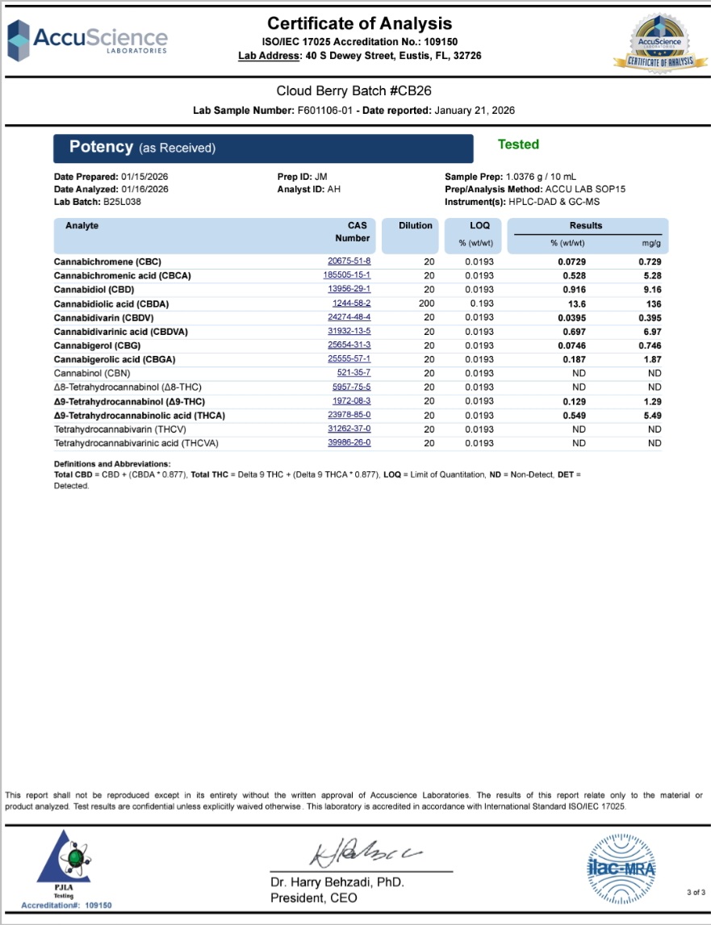
Task: Click the gold Certificate of Analysis seal
Action: coord(659,44)
